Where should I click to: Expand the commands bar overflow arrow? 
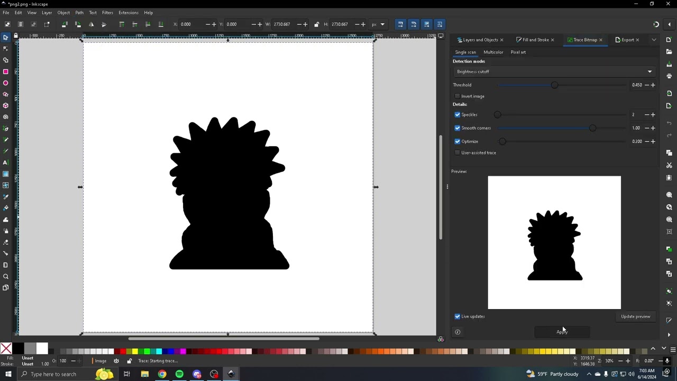(x=669, y=334)
